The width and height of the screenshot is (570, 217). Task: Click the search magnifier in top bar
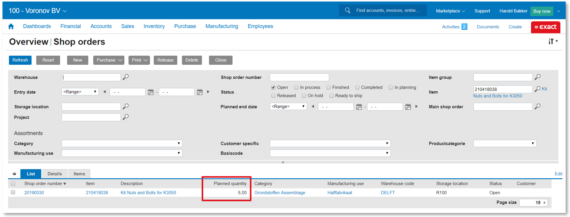point(348,11)
